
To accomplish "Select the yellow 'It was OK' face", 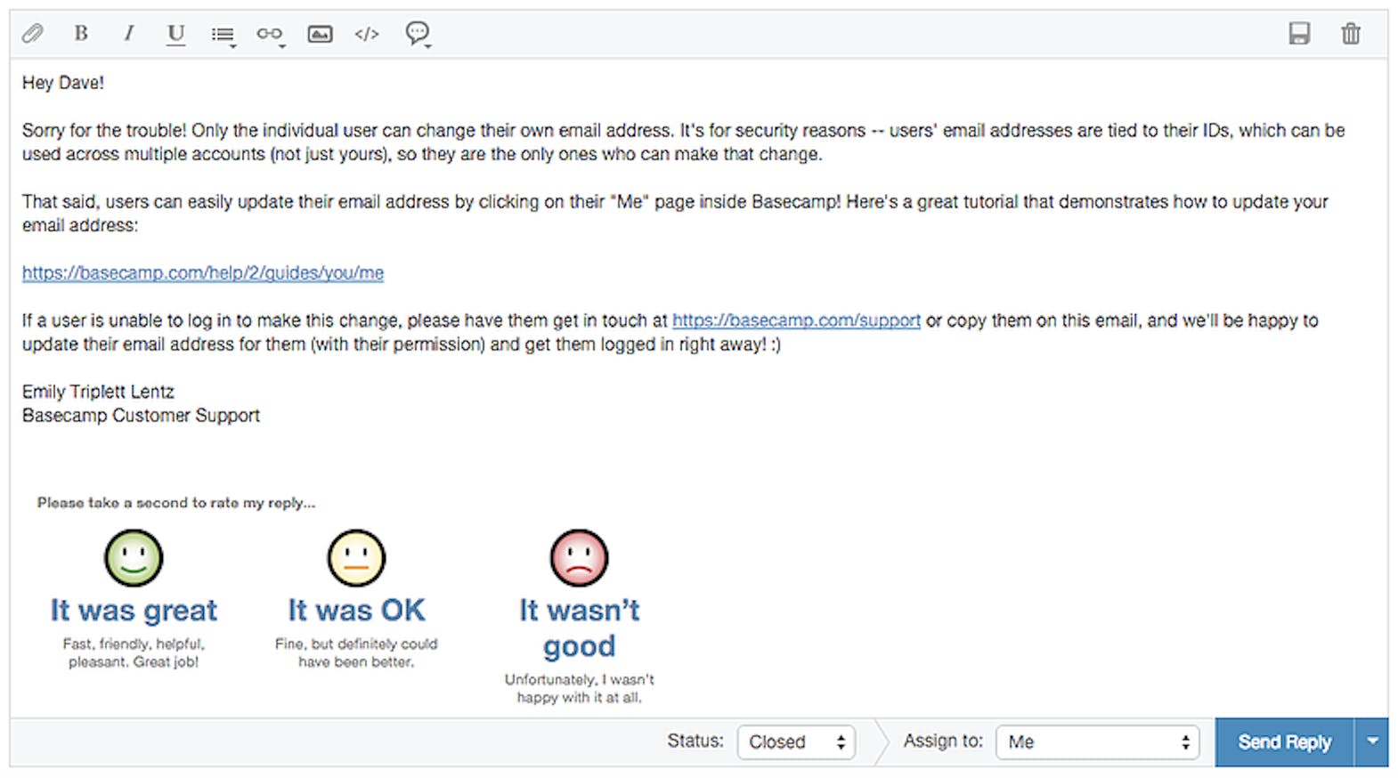I will pyautogui.click(x=356, y=558).
